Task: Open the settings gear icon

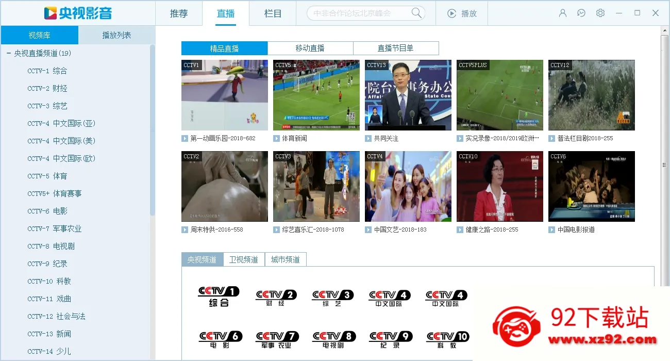Action: tap(600, 13)
